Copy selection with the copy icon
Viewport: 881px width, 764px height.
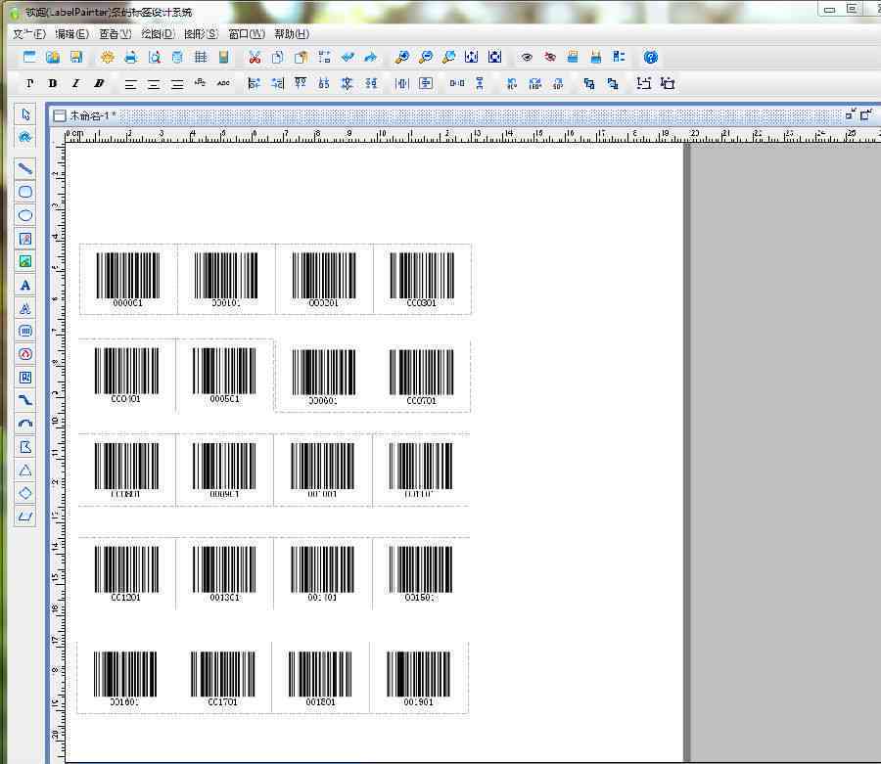(x=278, y=57)
